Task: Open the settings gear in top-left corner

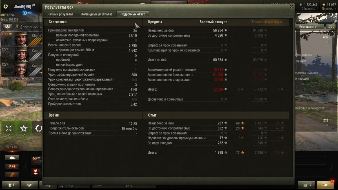Action: click(5, 6)
